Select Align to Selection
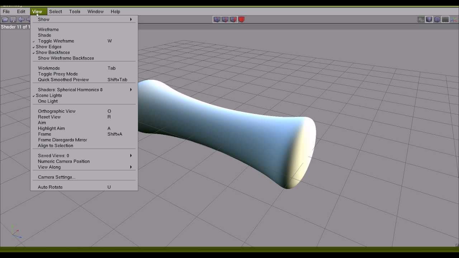This screenshot has width=459, height=258. pos(84,145)
